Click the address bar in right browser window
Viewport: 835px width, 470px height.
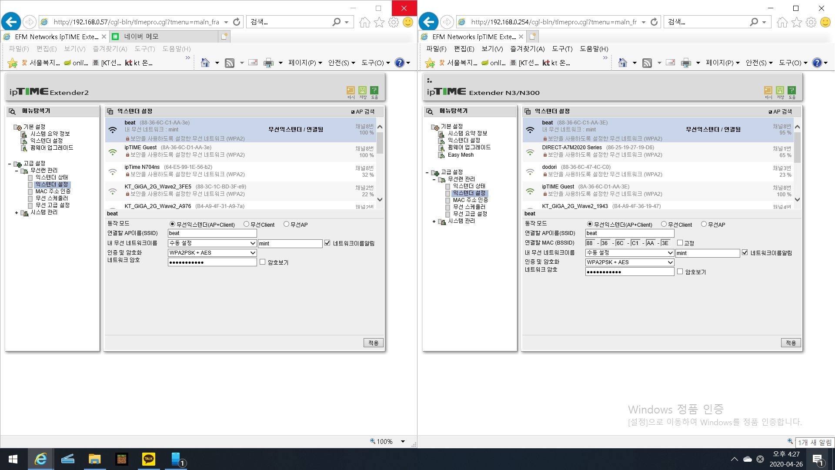(553, 22)
